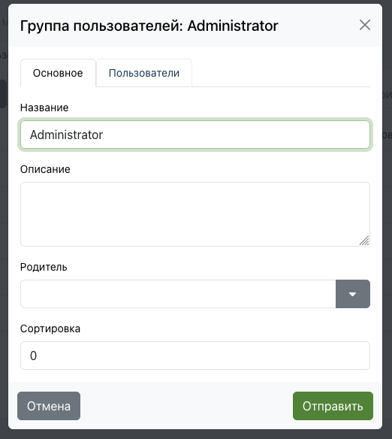Click the empty tab strip right of Пользователи
The image size is (392, 439).
[281, 73]
